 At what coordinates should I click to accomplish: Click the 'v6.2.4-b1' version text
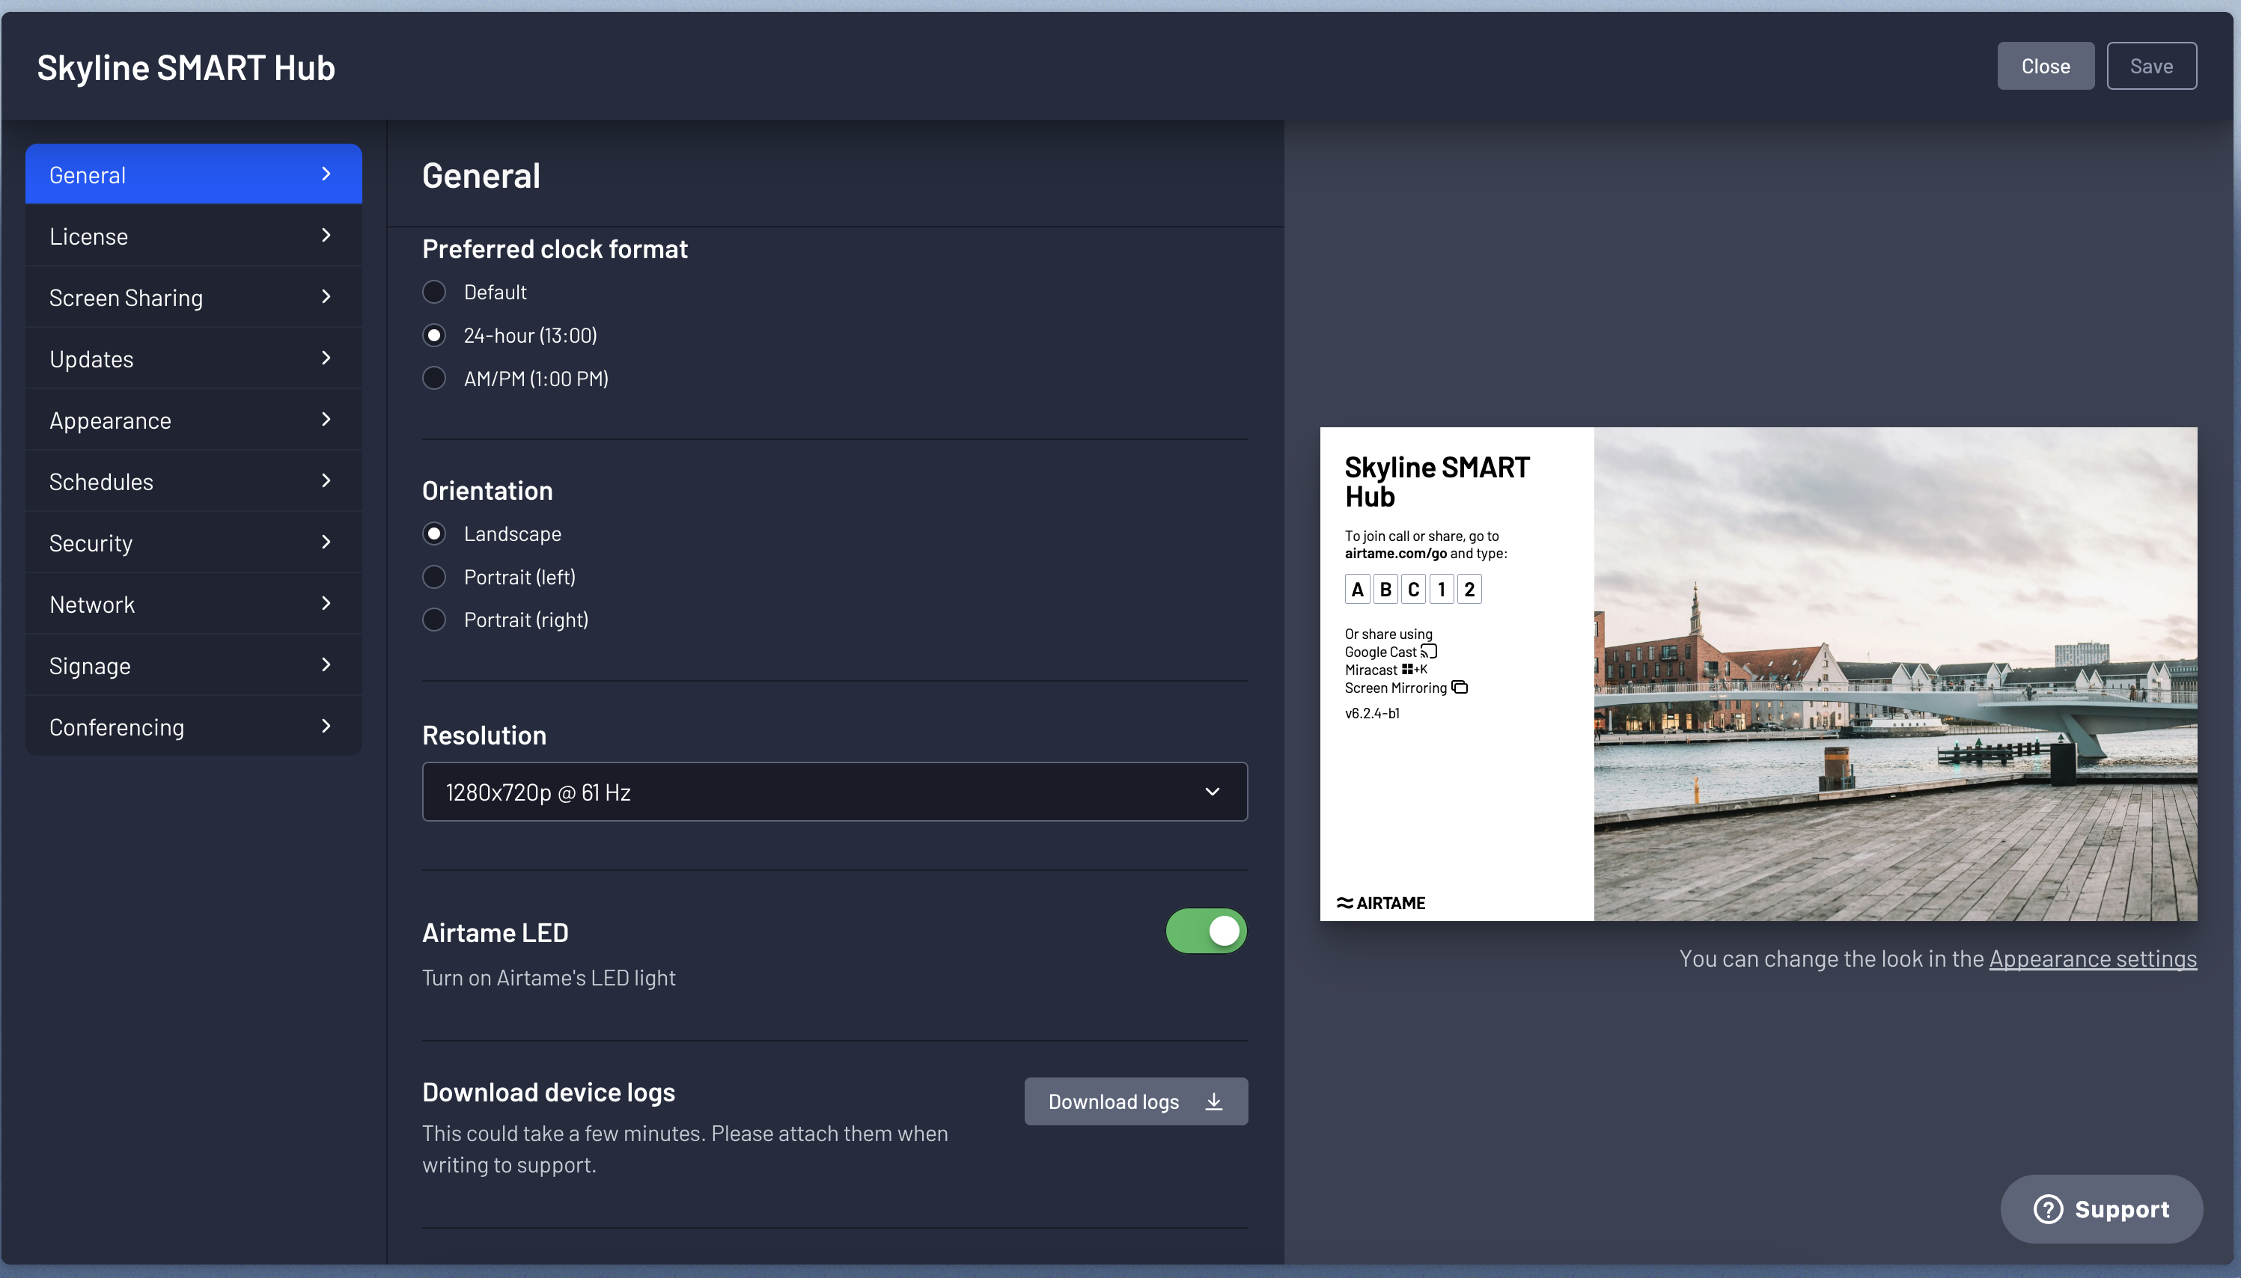[1372, 714]
